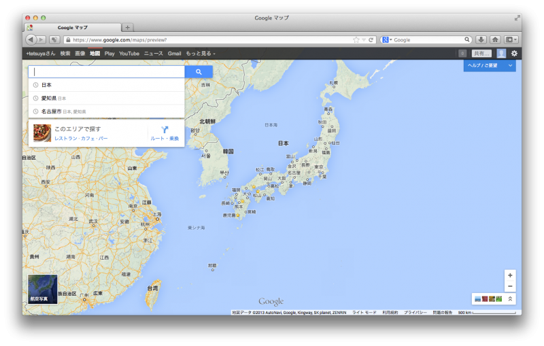
Task: Focus the map search input field
Action: 107,72
